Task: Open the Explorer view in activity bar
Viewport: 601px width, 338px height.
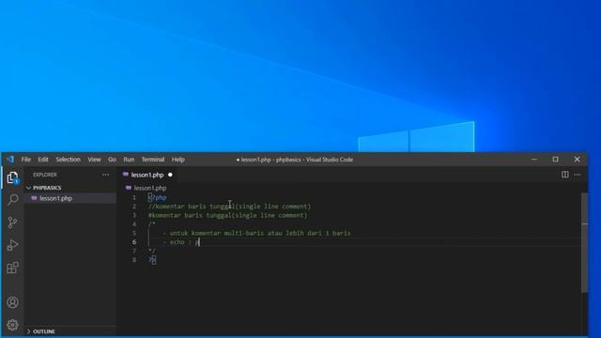Action: (12, 177)
